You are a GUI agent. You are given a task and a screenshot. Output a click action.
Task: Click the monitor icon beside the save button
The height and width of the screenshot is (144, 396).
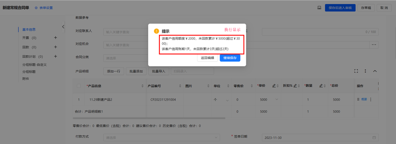point(319,8)
